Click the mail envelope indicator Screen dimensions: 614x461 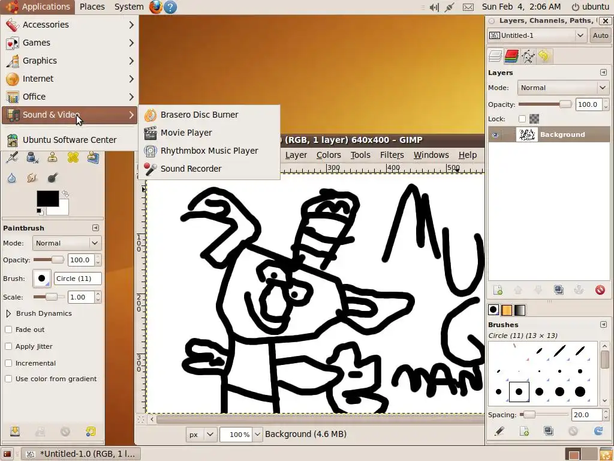point(468,7)
